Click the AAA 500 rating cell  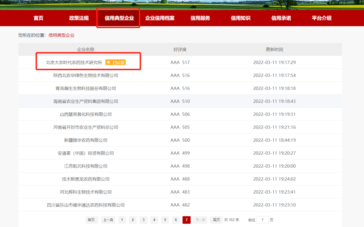(x=180, y=140)
